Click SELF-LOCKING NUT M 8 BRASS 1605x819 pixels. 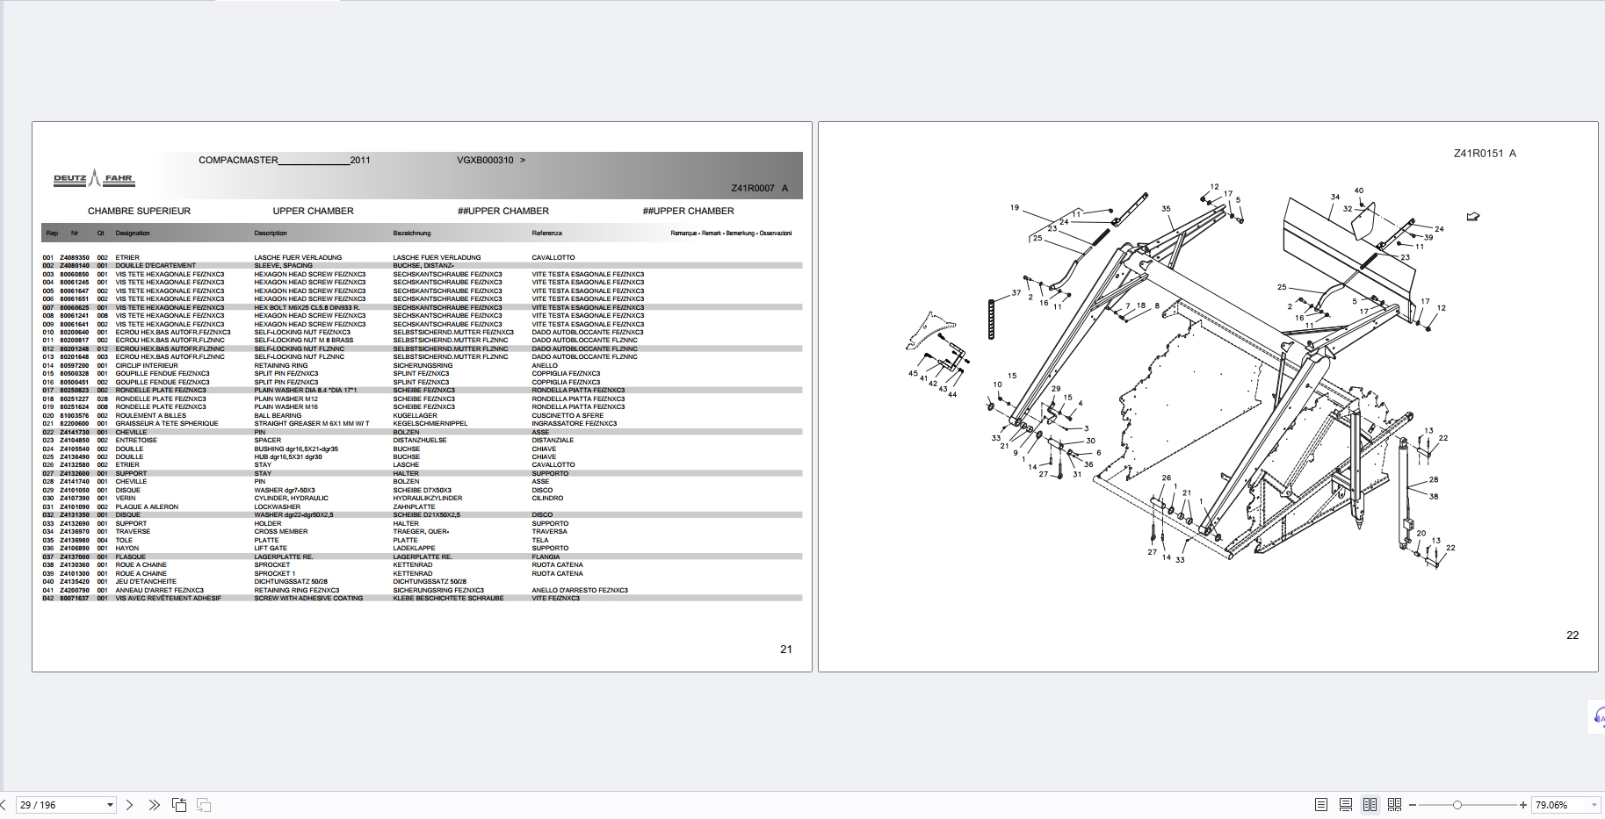click(304, 341)
